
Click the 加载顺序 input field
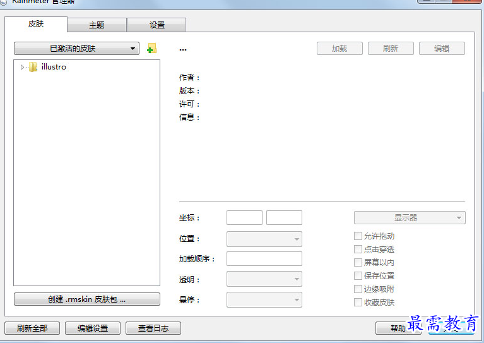(264, 259)
